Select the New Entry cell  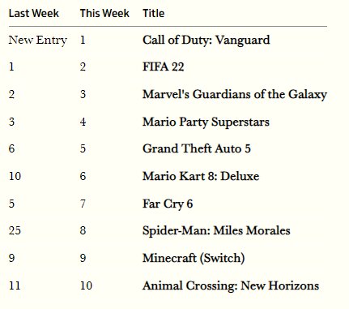coord(38,41)
